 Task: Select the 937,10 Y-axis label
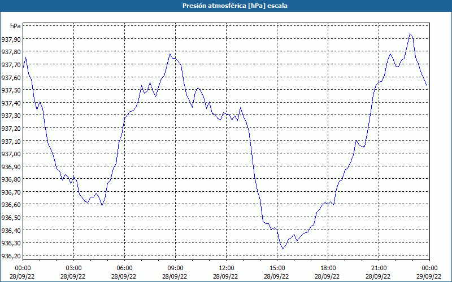(x=11, y=142)
